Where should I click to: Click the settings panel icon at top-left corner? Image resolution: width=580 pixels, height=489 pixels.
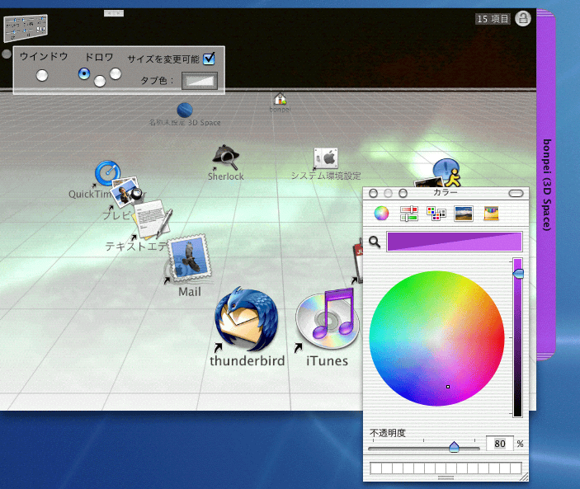pyautogui.click(x=26, y=28)
